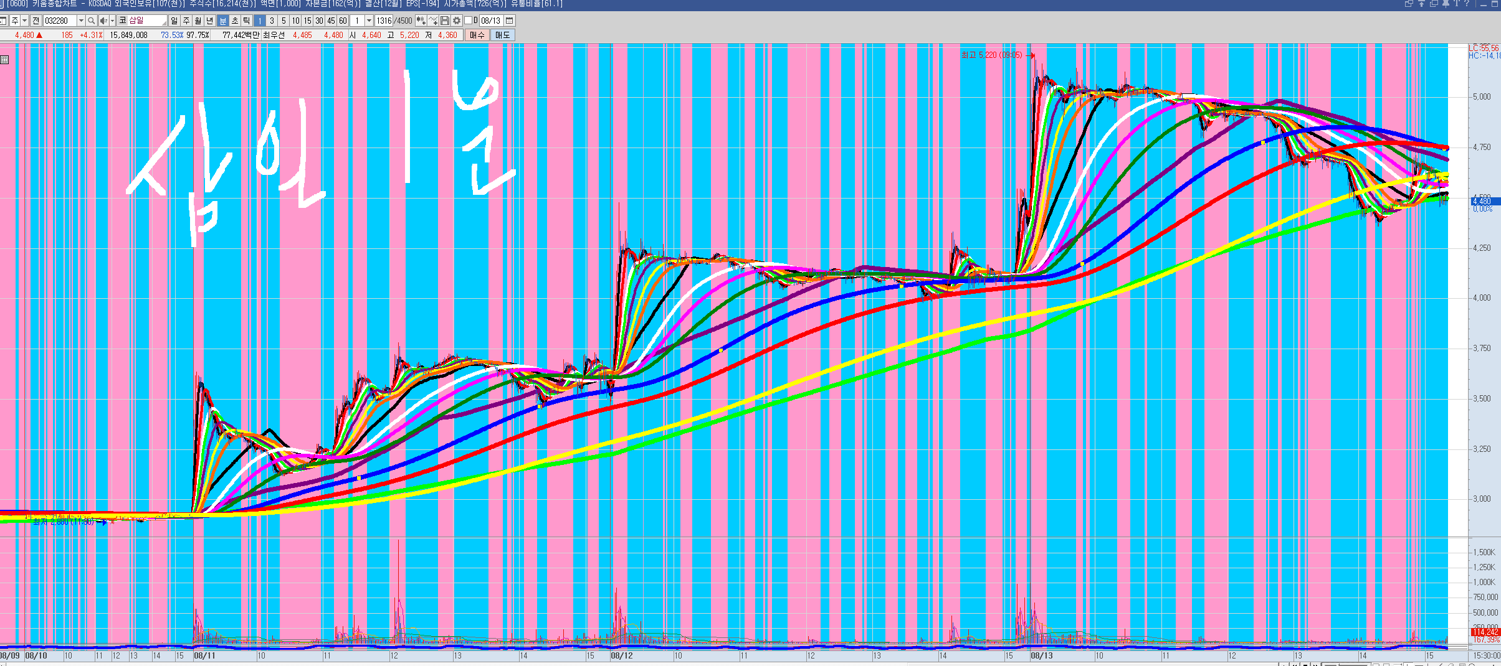Click the 08/12 date label on time axis
The image size is (1501, 666).
[622, 655]
